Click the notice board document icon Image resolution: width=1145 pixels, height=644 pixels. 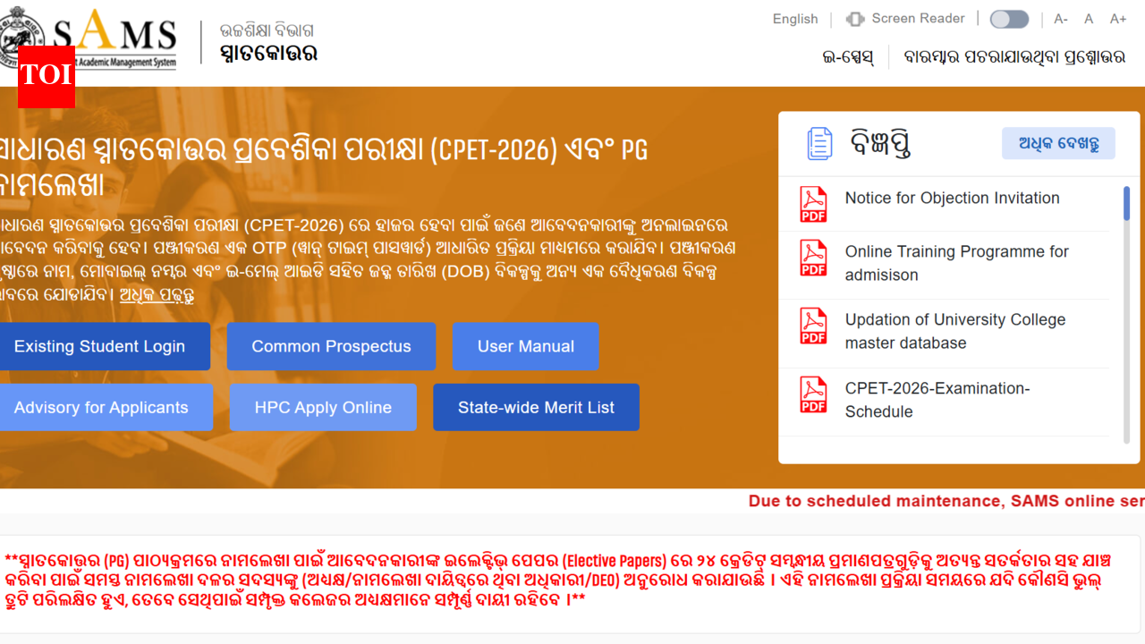pos(819,144)
